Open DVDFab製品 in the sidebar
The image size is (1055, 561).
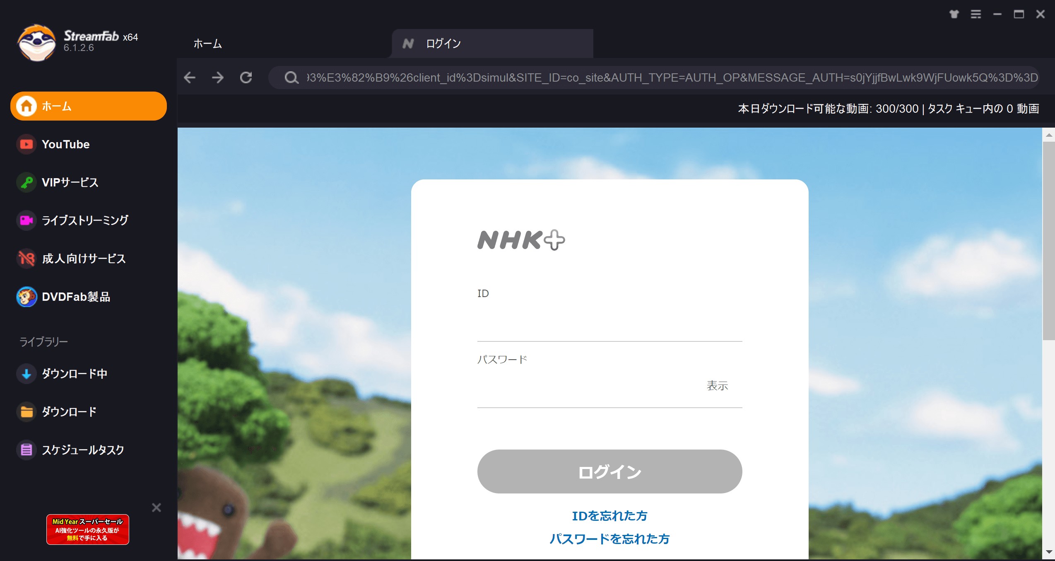click(x=88, y=297)
